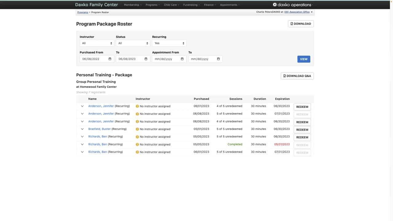The height and width of the screenshot is (221, 393).
Task: Open Richards, Ben link expiring 07/31/2023
Action: (x=98, y=152)
